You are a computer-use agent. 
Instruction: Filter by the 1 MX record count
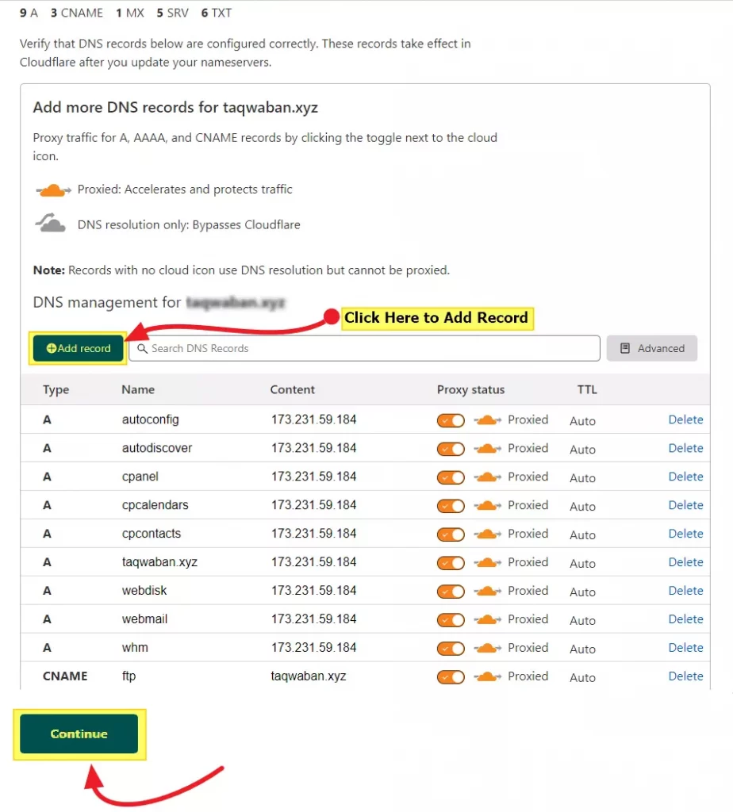(x=130, y=13)
